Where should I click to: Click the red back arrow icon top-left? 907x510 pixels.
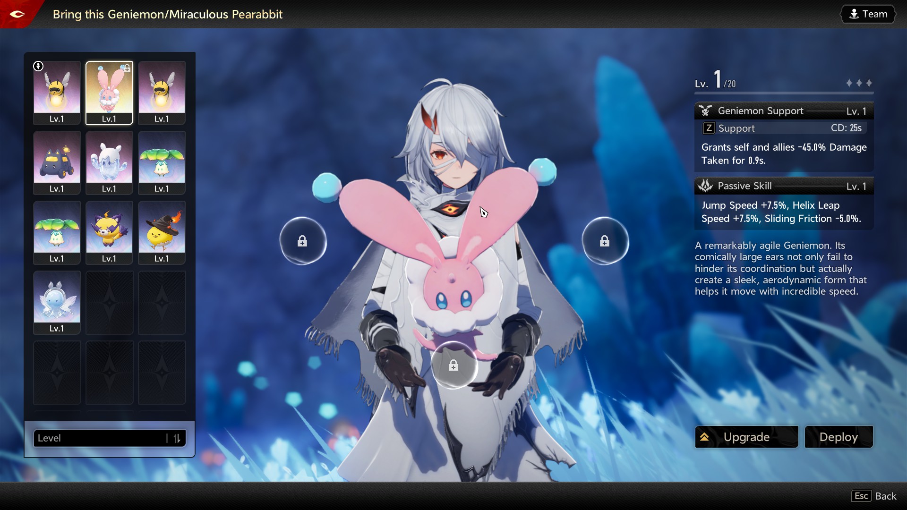pyautogui.click(x=17, y=14)
